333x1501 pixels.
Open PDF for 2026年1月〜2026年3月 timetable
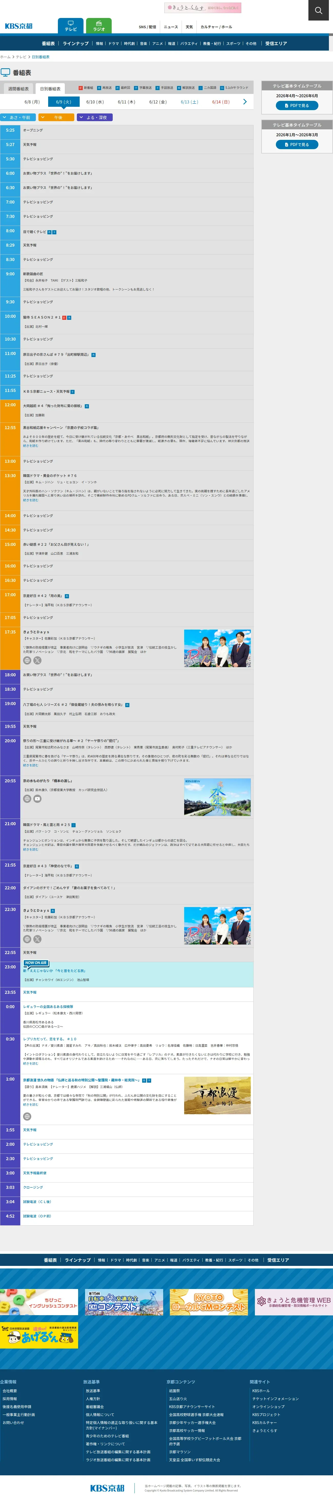tap(297, 145)
